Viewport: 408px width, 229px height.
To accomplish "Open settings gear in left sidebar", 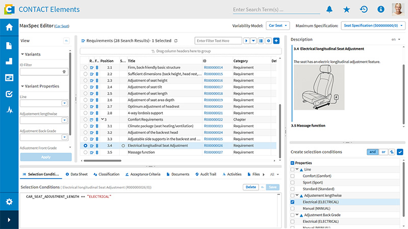I will point(9,202).
